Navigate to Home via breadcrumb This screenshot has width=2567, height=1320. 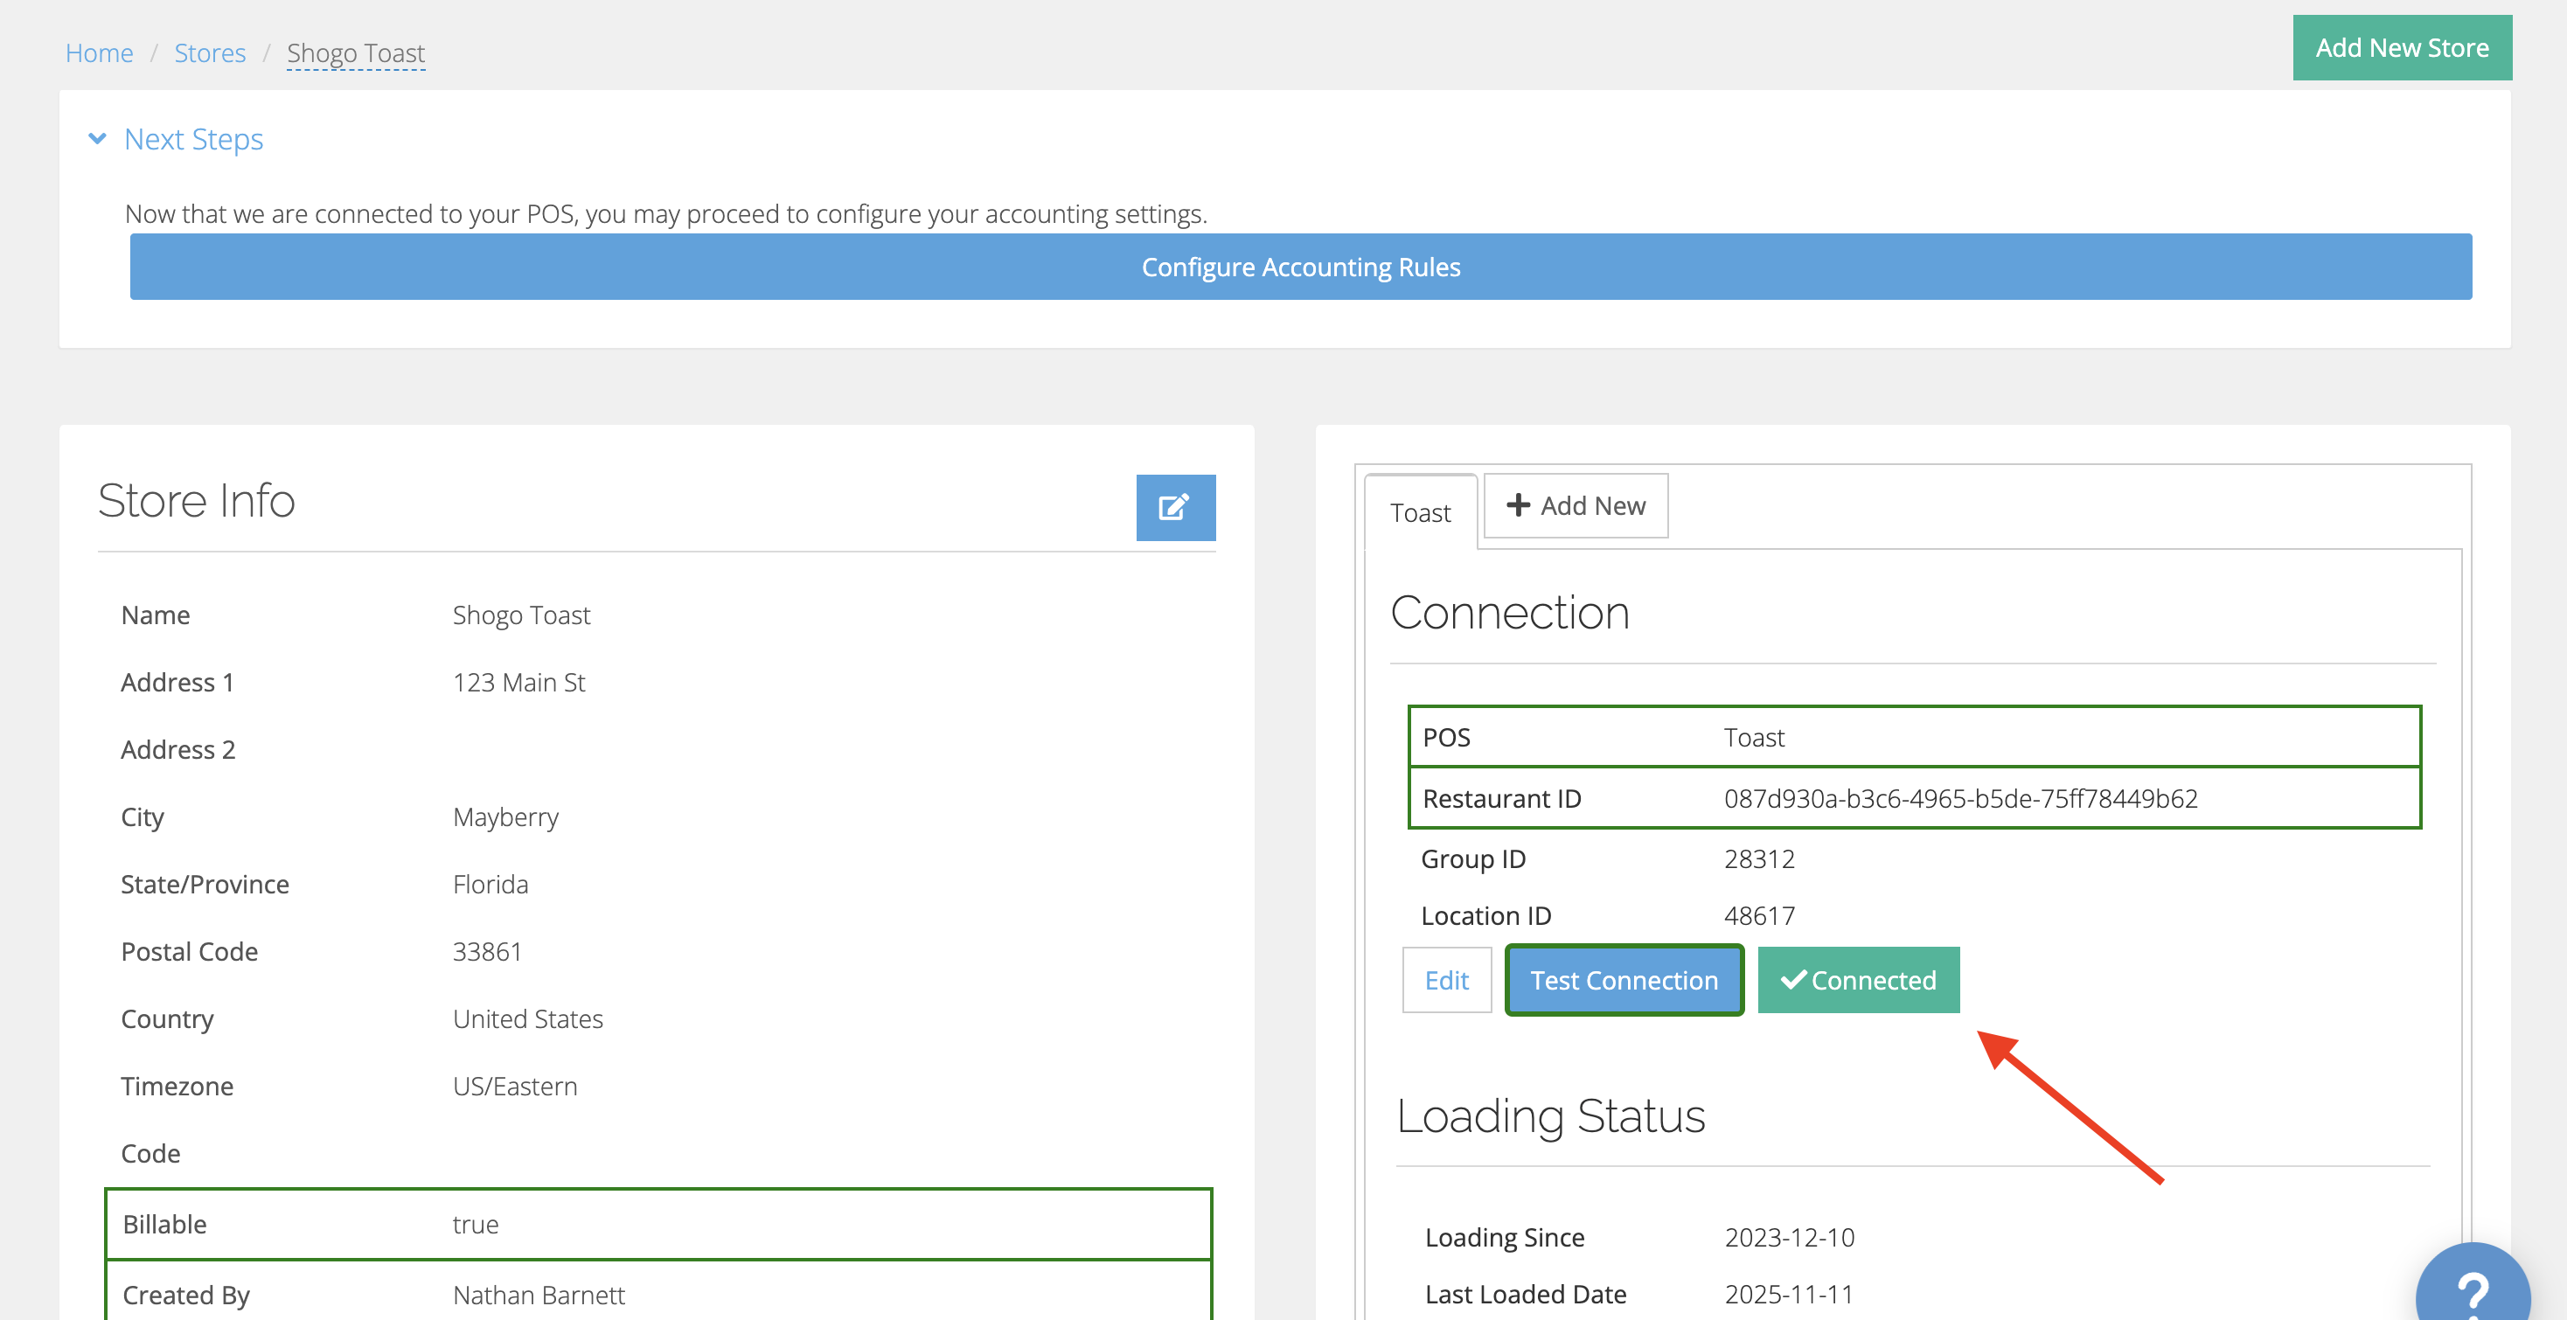click(99, 52)
